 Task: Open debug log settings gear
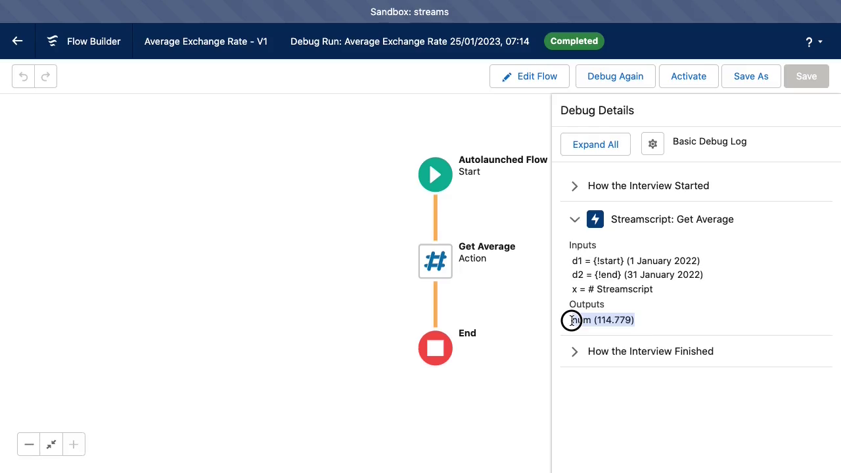click(x=652, y=144)
